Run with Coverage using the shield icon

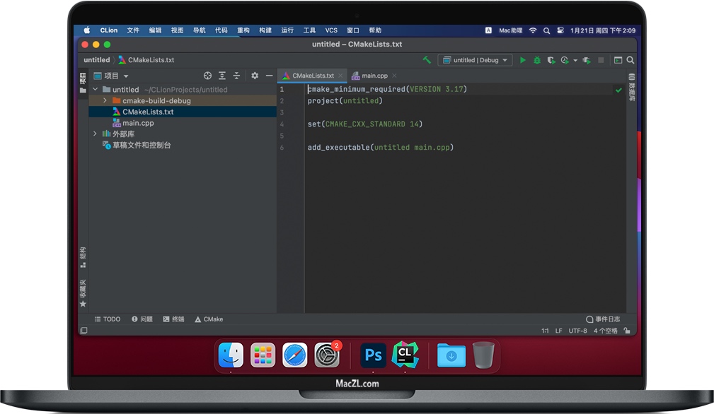click(x=551, y=60)
